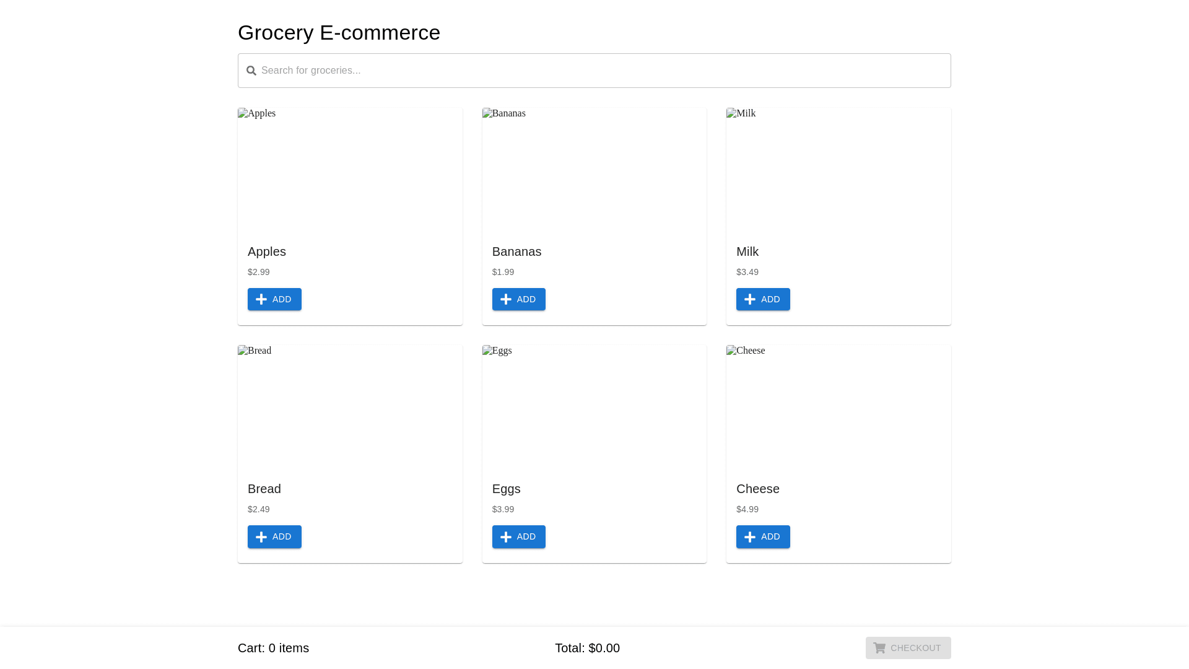1189x669 pixels.
Task: Click the Cart items count label
Action: pyautogui.click(x=273, y=648)
